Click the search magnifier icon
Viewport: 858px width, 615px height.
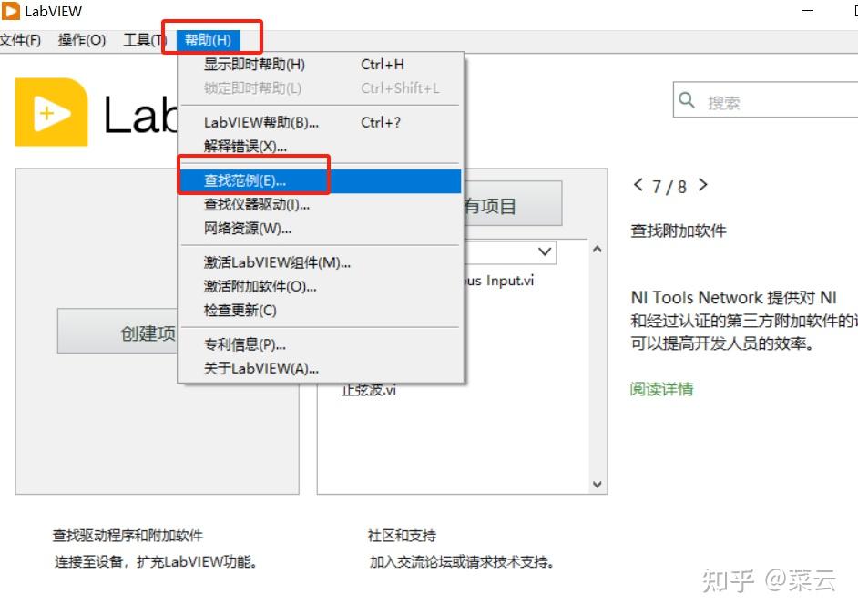(686, 100)
